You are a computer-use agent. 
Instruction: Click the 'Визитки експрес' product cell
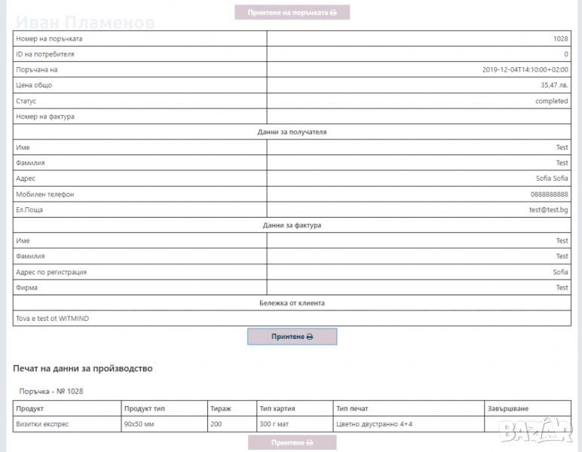click(42, 424)
